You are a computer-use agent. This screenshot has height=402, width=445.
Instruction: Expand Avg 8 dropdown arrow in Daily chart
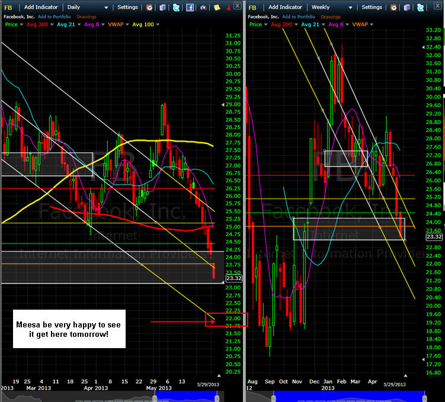point(103,25)
